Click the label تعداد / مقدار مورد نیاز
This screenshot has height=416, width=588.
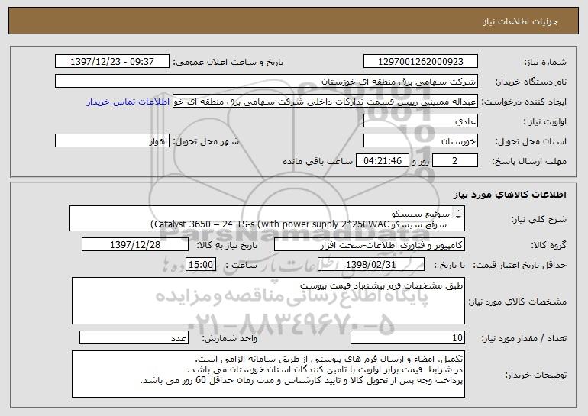tap(524, 338)
